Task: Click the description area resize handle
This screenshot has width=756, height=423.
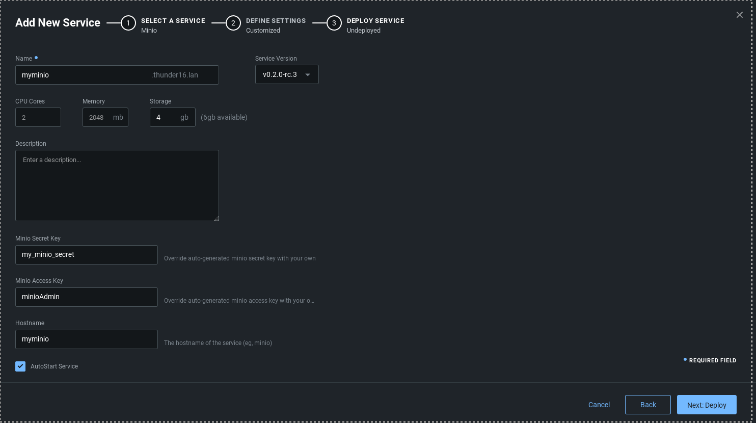Action: pyautogui.click(x=216, y=218)
